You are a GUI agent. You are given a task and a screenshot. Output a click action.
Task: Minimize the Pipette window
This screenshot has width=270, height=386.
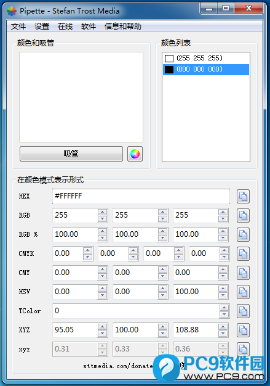pyautogui.click(x=209, y=9)
